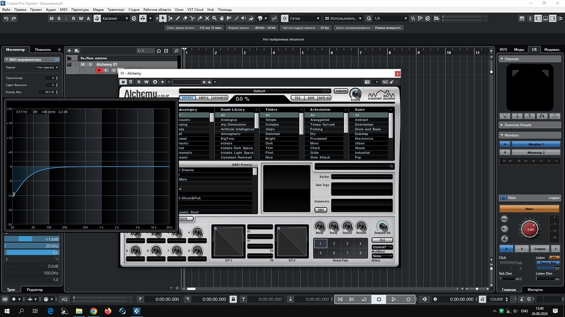Select the Erase tool
Viewport: 565px width, 317px height.
[x=185, y=18]
